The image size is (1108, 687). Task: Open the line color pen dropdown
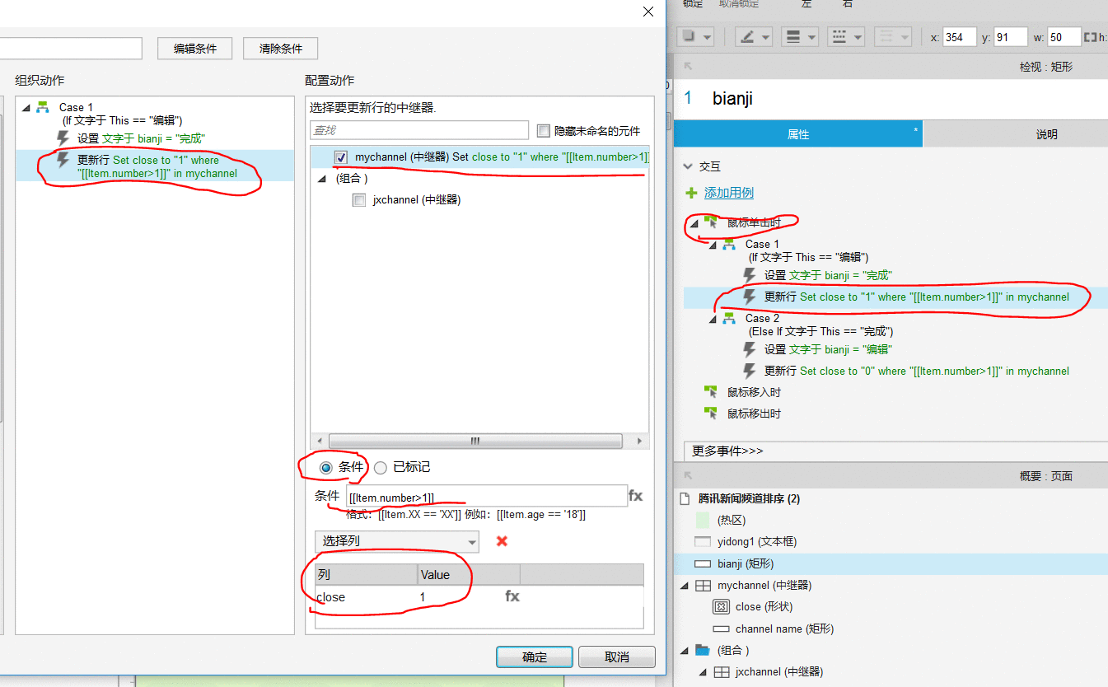tap(766, 37)
